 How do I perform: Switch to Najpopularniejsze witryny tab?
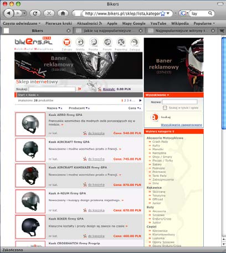(x=182, y=30)
